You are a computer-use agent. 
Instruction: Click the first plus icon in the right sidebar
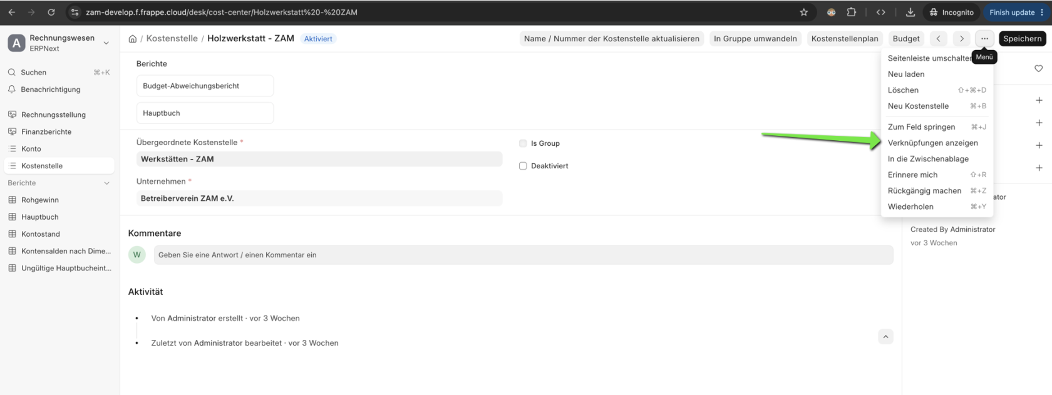tap(1039, 100)
